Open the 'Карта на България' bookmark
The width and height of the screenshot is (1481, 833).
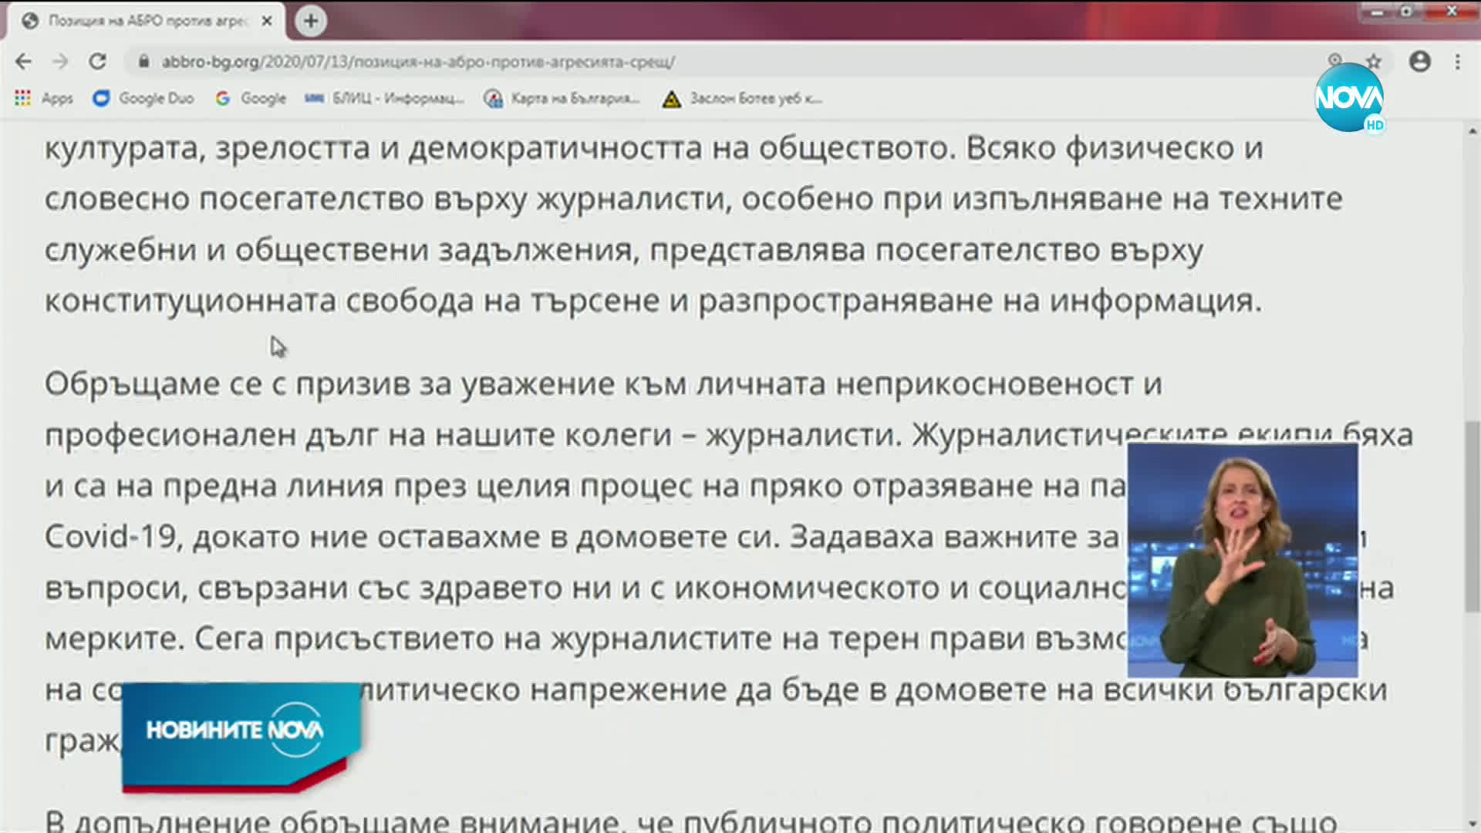(562, 99)
